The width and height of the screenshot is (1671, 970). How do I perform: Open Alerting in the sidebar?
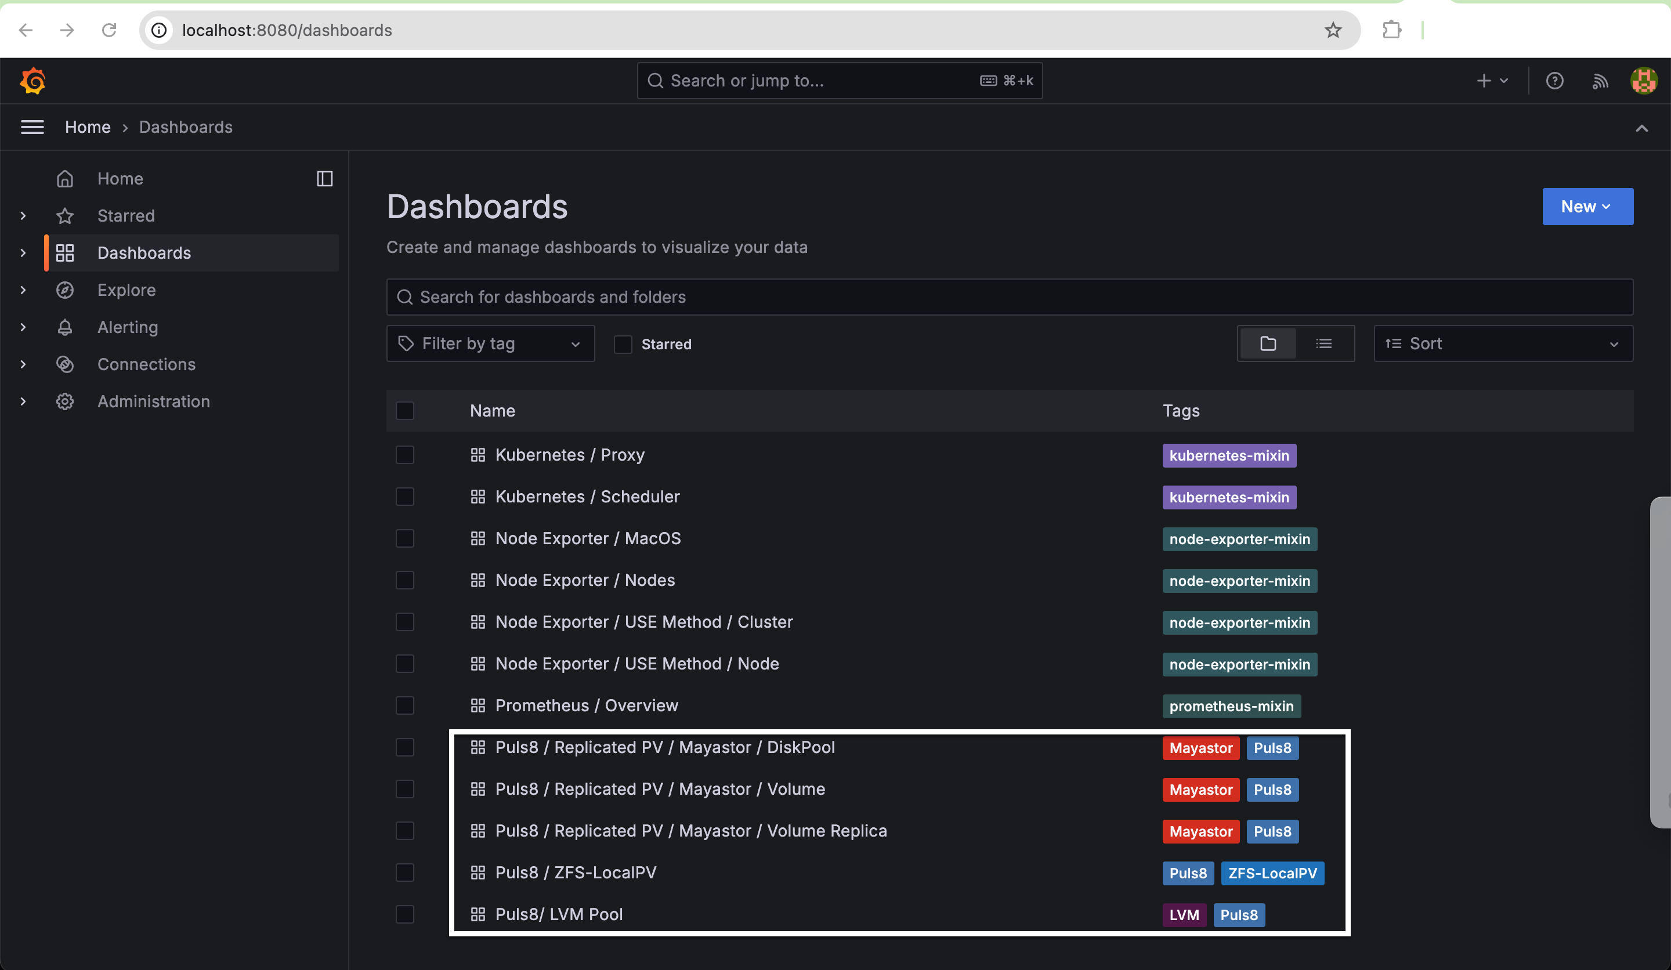tap(127, 328)
